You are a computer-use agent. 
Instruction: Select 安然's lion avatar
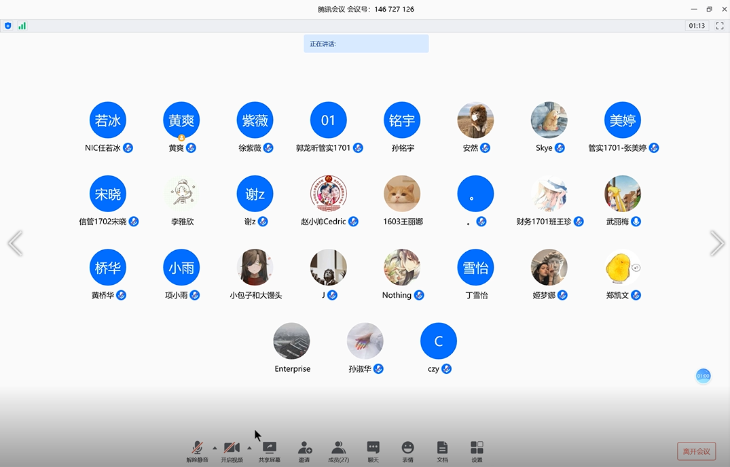pos(475,120)
